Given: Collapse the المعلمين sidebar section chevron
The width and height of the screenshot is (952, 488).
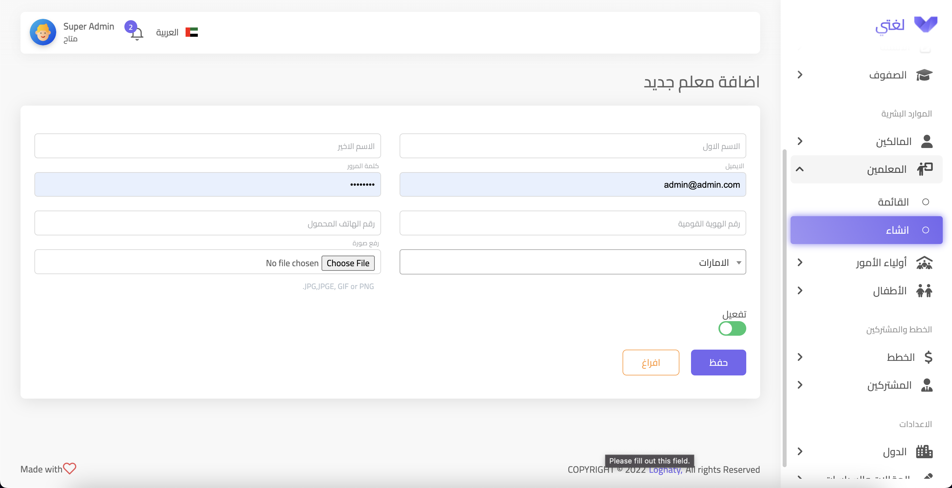Looking at the screenshot, I should (800, 170).
